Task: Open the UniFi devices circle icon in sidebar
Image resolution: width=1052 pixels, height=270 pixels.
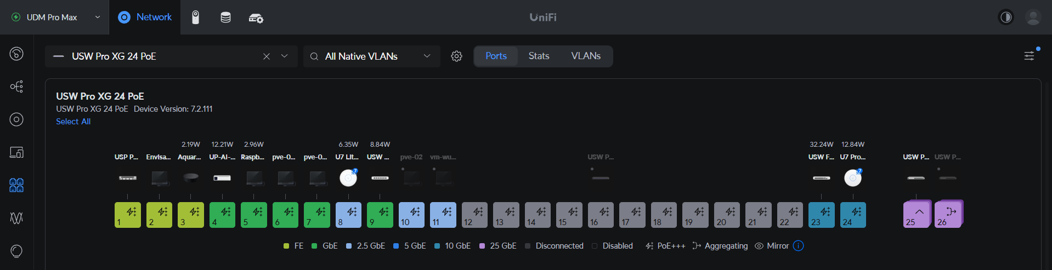Action: [x=16, y=119]
